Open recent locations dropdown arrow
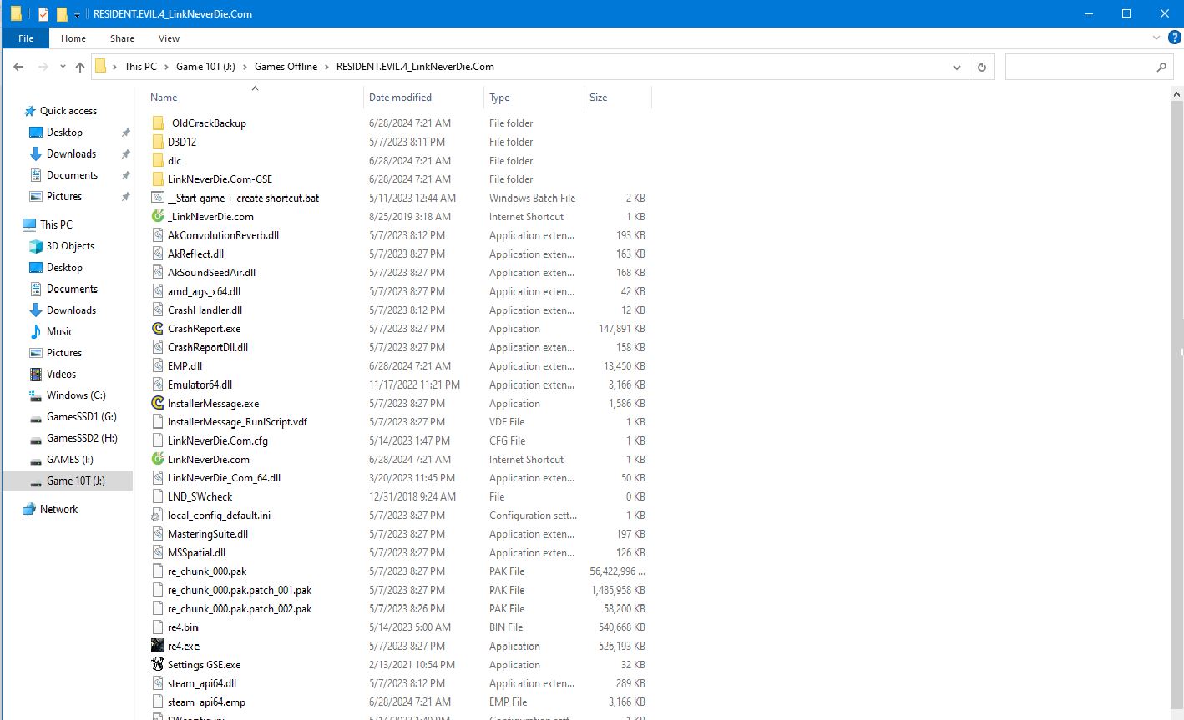Image resolution: width=1184 pixels, height=720 pixels. tap(63, 67)
